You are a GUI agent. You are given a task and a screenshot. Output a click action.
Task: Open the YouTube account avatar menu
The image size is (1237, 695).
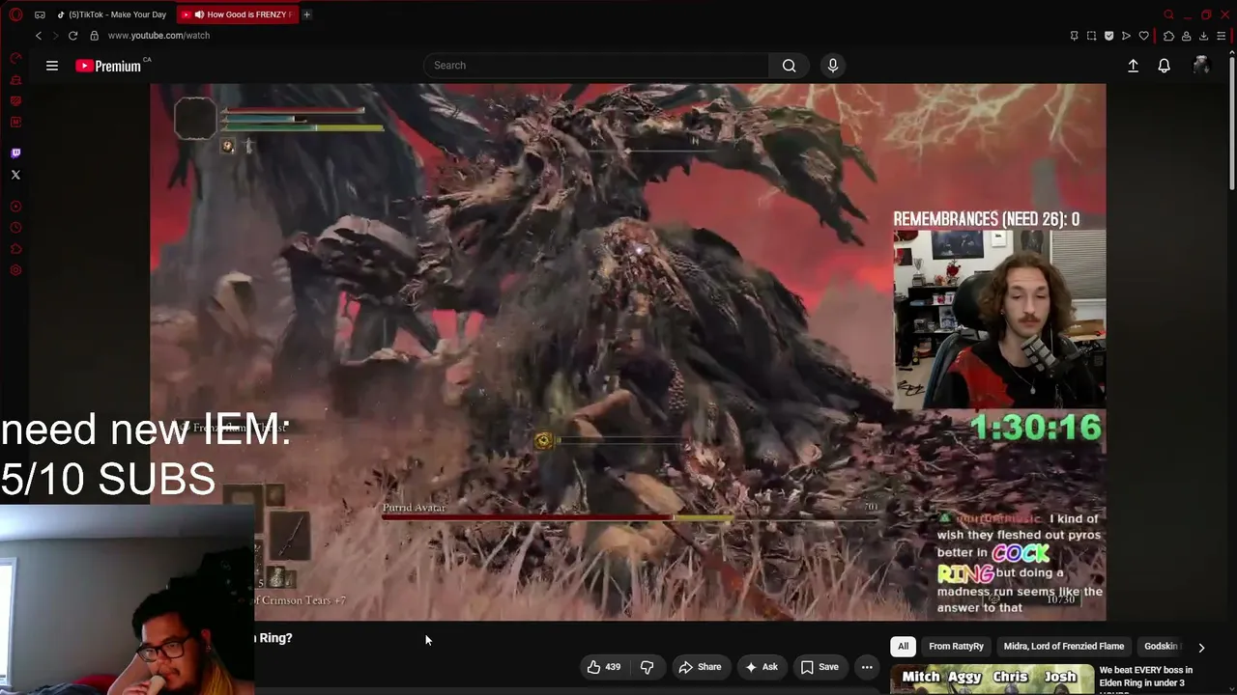point(1201,65)
